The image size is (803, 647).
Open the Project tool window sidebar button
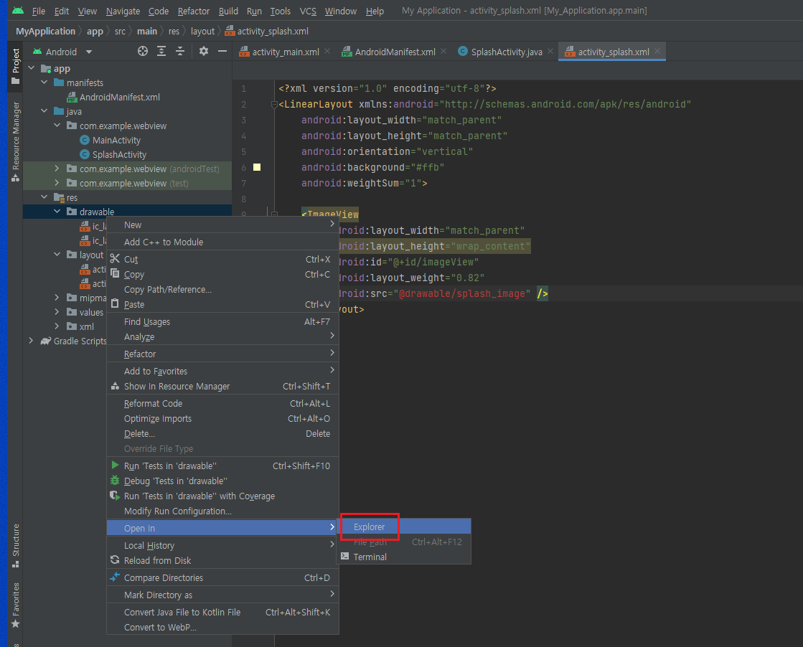(x=15, y=67)
